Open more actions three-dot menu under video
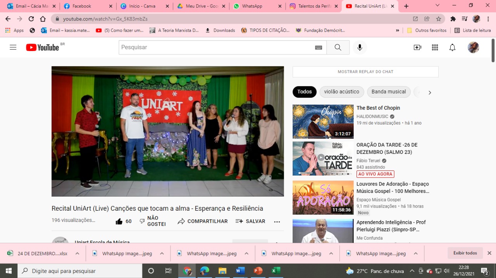 click(x=277, y=222)
